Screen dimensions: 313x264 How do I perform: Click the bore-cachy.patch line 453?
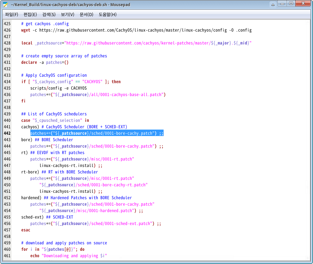(92, 204)
